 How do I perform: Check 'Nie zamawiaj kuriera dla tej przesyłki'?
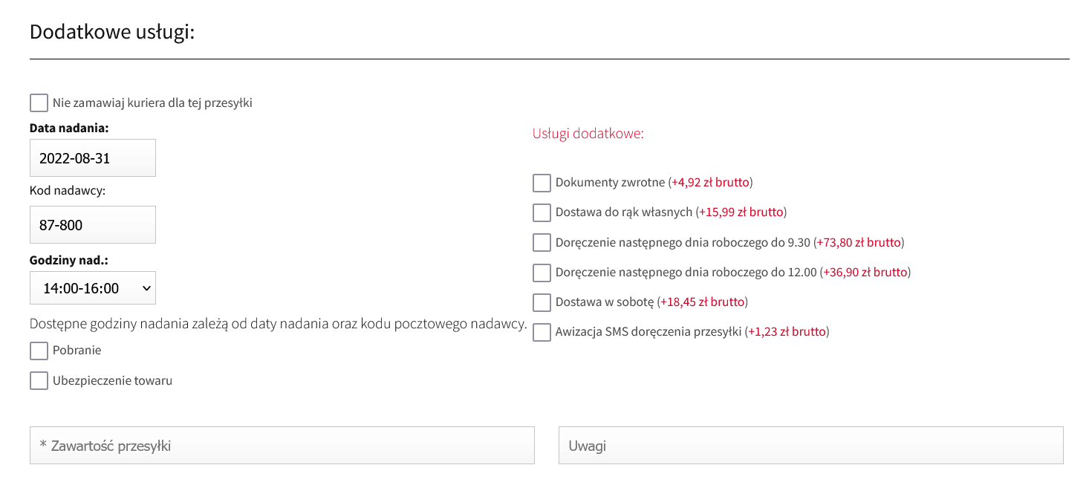click(x=39, y=103)
